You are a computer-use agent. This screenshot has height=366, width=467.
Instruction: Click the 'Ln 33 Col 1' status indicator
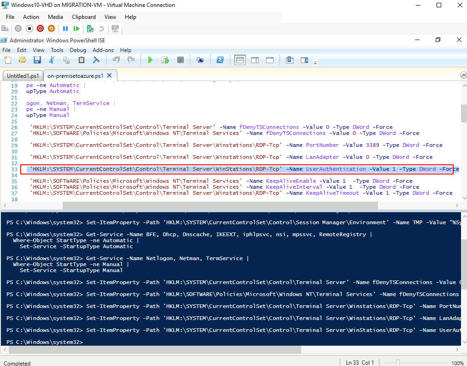360,362
